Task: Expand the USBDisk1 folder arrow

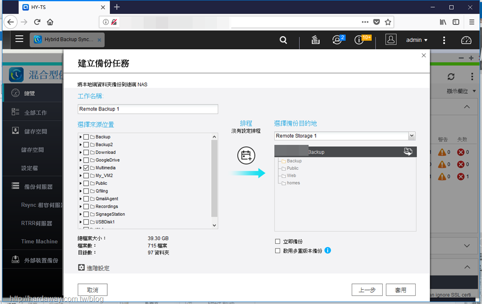Action: 80,222
